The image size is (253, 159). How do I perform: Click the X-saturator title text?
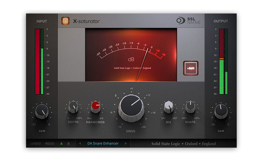point(86,21)
